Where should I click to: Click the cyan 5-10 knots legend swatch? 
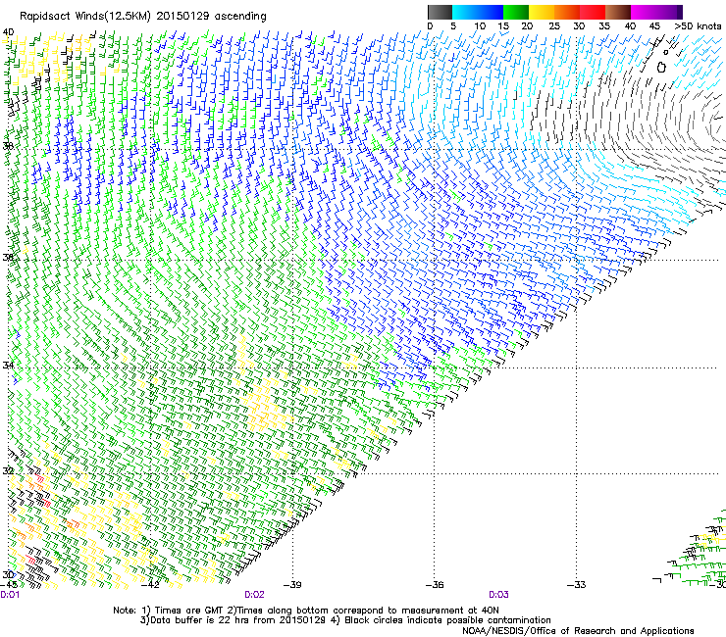click(465, 12)
